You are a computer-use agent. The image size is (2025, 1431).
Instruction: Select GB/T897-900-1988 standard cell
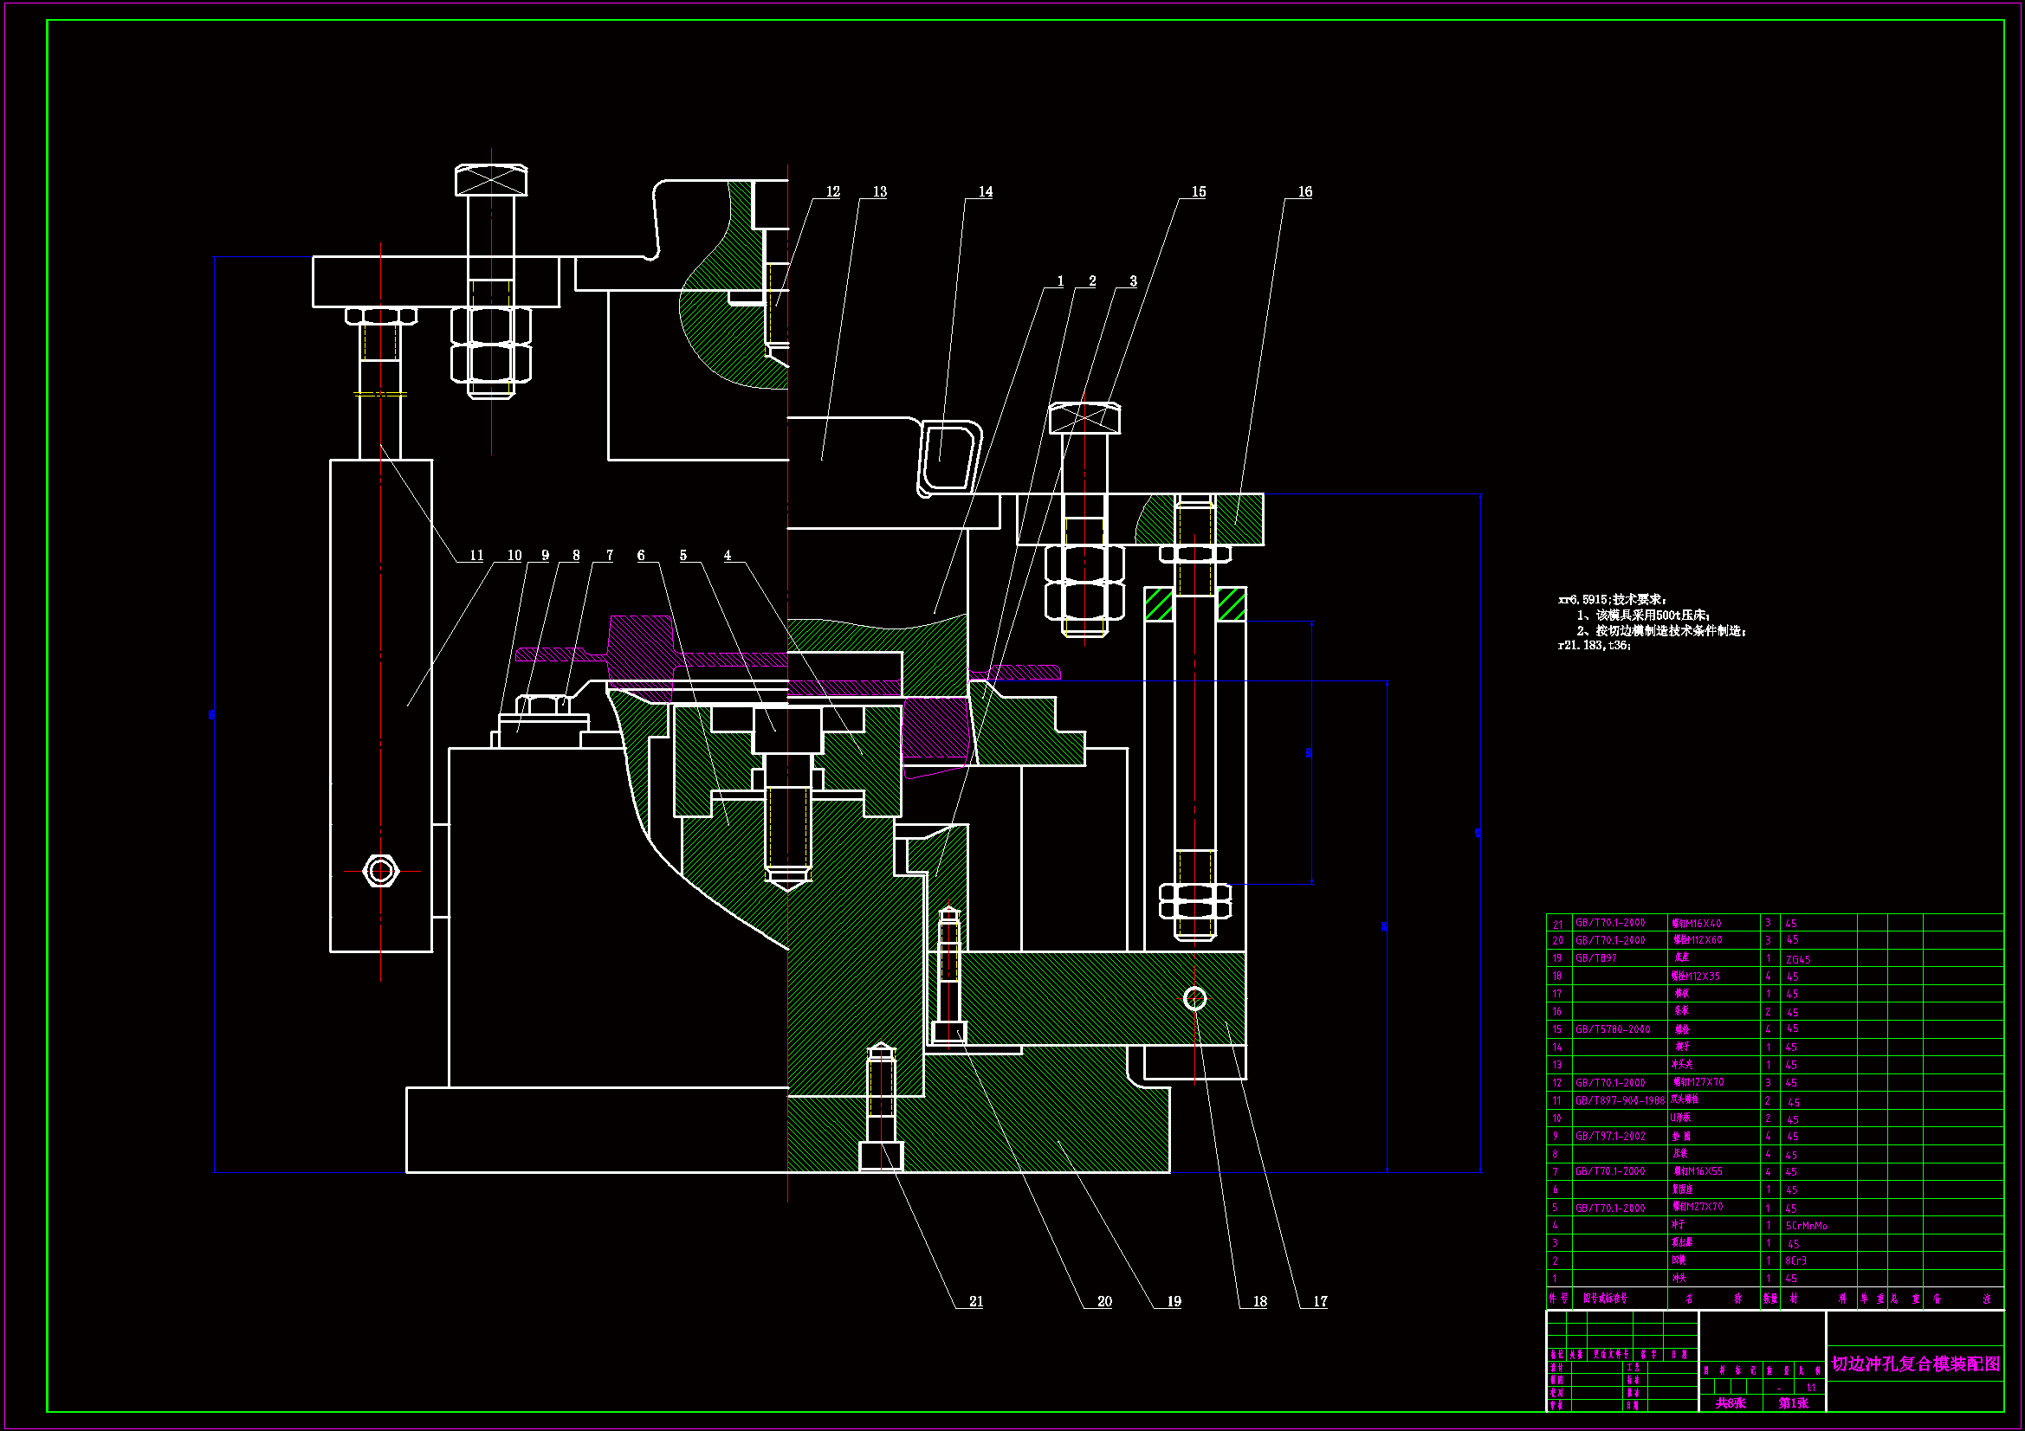(1620, 1100)
